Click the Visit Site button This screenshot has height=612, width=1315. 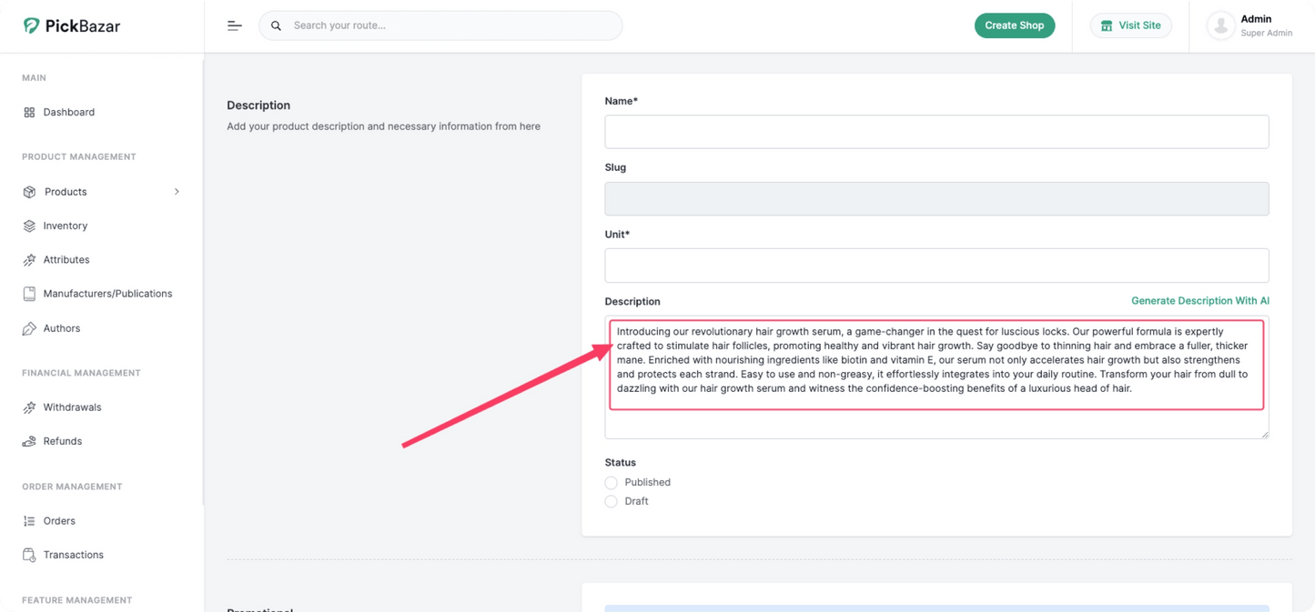(x=1130, y=25)
